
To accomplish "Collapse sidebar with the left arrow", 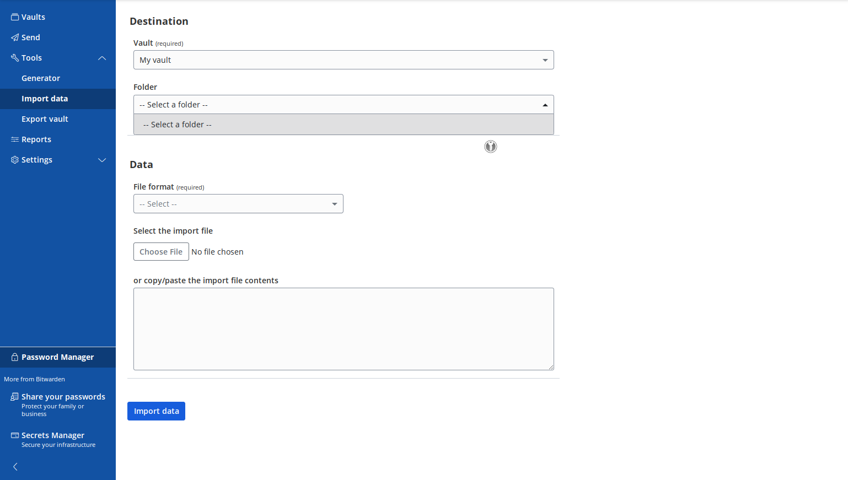I will [x=15, y=467].
